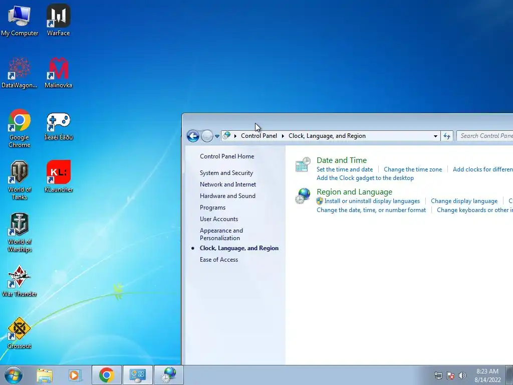The width and height of the screenshot is (513, 385).
Task: Click the volume speaker tray icon
Action: click(x=462, y=375)
